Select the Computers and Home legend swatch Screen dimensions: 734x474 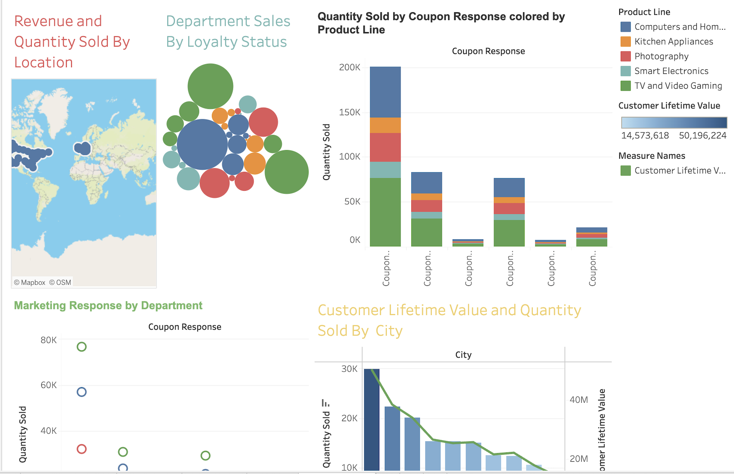[x=626, y=27]
